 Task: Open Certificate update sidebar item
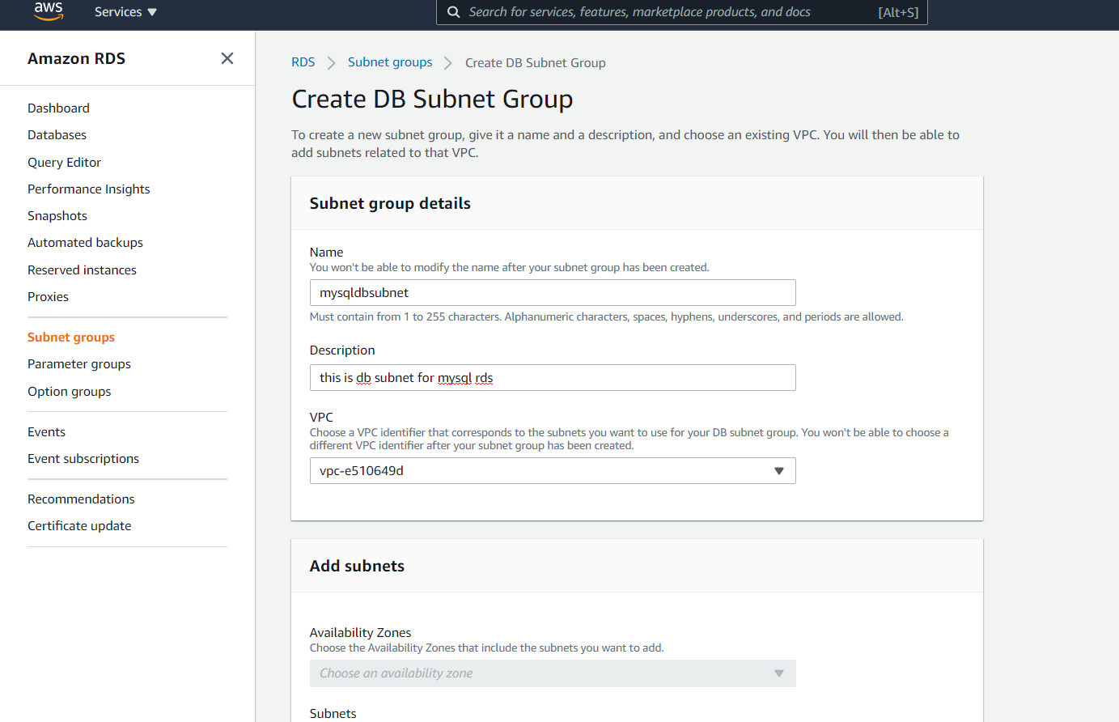tap(79, 526)
